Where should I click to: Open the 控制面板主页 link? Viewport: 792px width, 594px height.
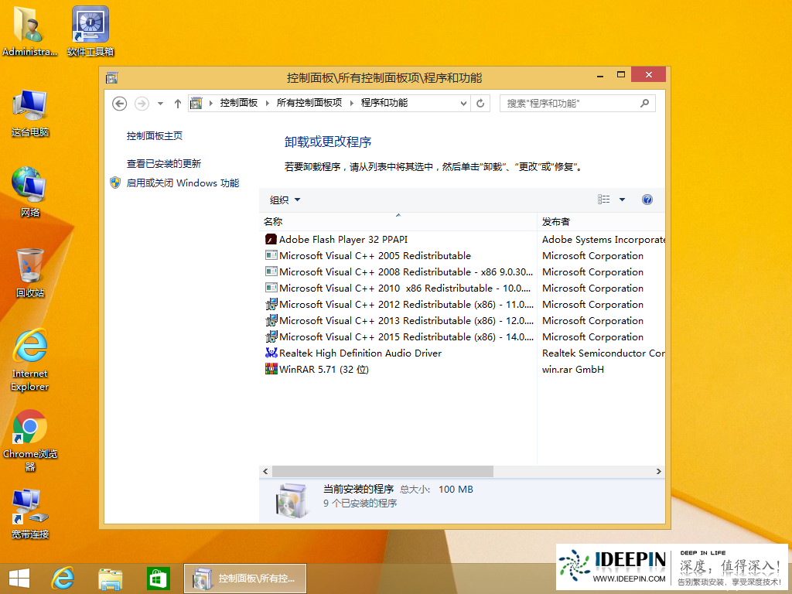(x=155, y=136)
